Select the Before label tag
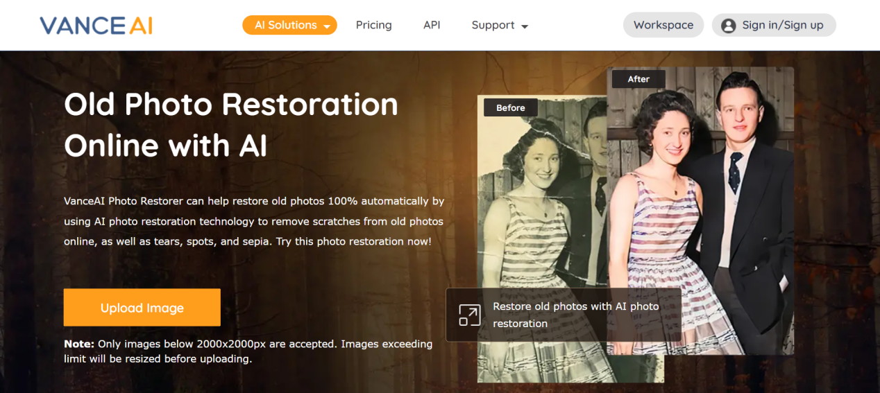880x393 pixels. [x=511, y=107]
